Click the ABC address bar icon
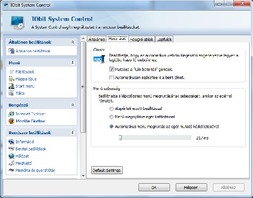This screenshot has height=198, width=253. (99, 59)
